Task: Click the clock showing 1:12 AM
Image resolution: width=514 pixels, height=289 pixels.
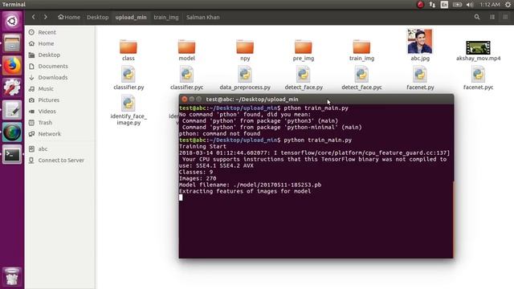Action: (x=490, y=5)
